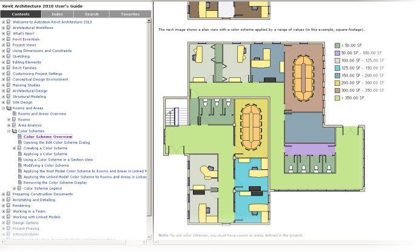420x252 pixels.
Task: Click the color-coded floor plan image
Action: point(264,133)
